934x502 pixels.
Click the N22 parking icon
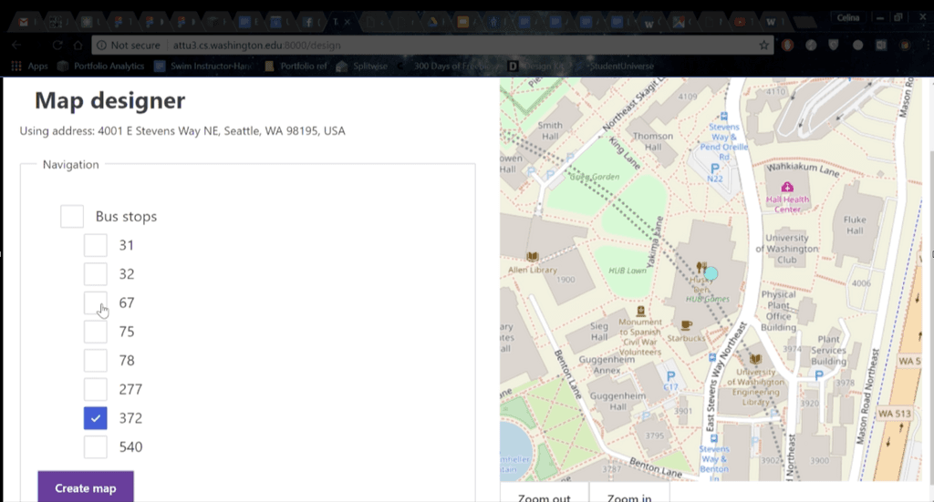(715, 169)
